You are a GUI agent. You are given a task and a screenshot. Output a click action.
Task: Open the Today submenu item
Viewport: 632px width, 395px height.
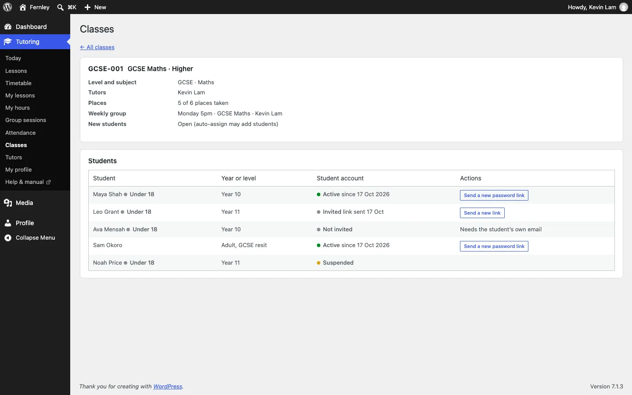coord(13,58)
